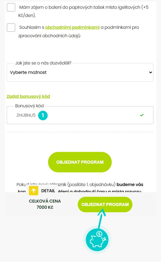This screenshot has width=161, height=262.
Task: Click the yellow up-arrow icon
Action: pos(33,191)
